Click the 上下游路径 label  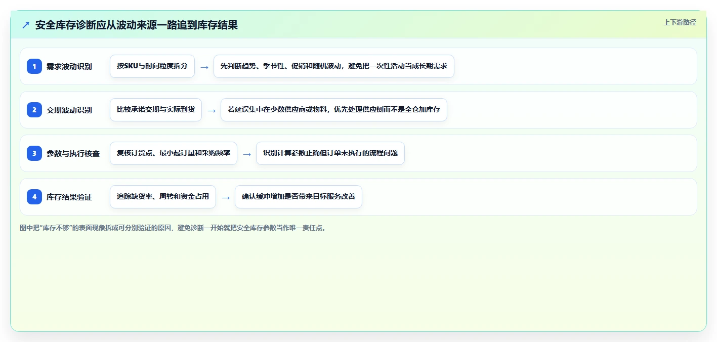(680, 22)
